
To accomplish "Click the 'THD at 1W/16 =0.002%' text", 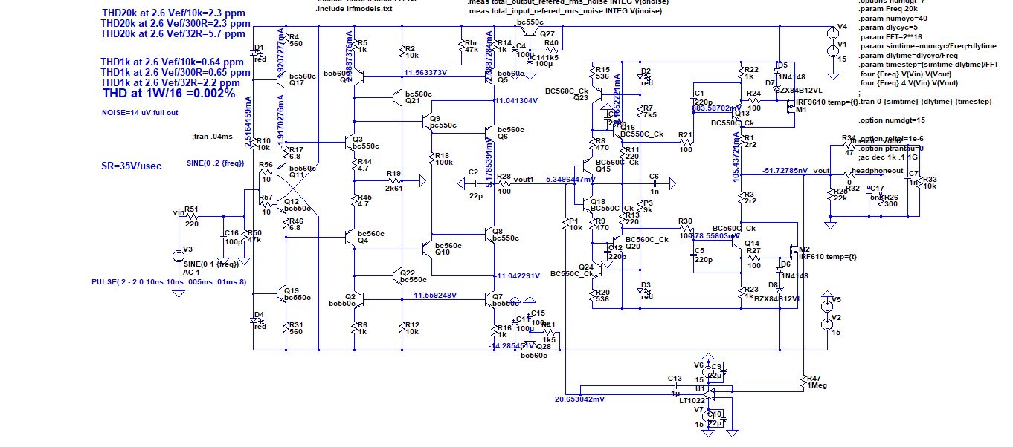I will click(x=169, y=93).
